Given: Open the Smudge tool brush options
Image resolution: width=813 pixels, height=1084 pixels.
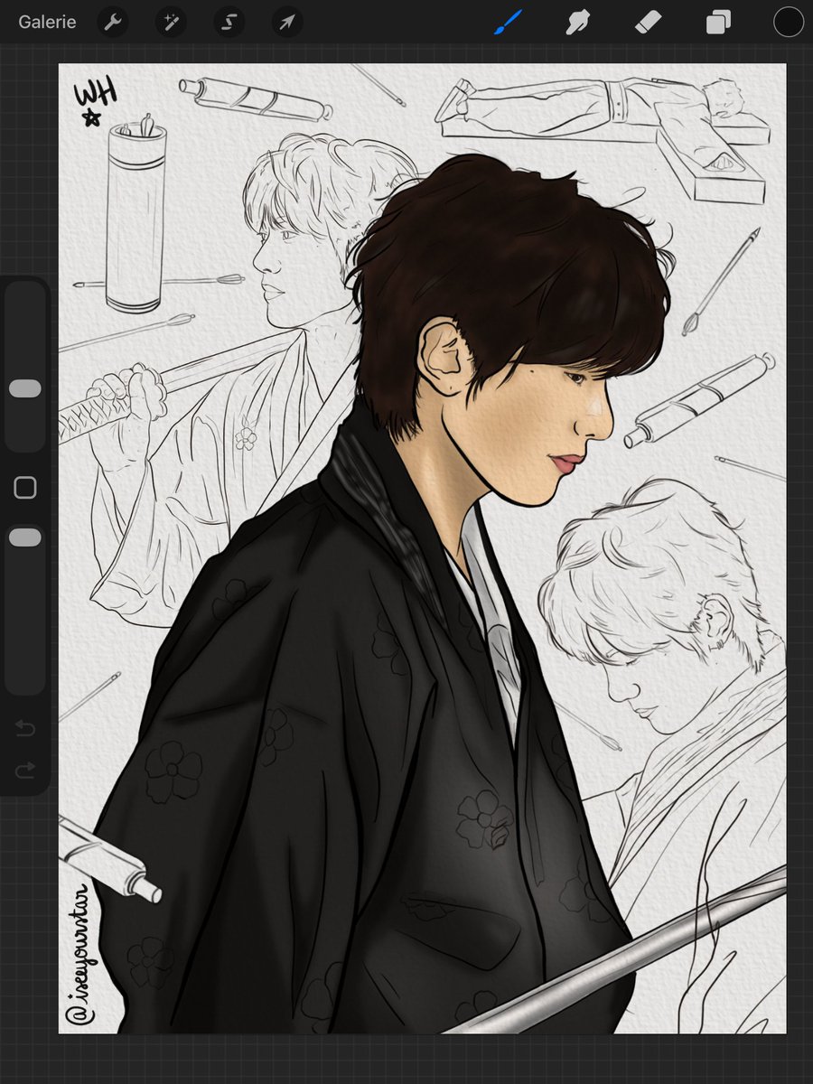Looking at the screenshot, I should 577,22.
